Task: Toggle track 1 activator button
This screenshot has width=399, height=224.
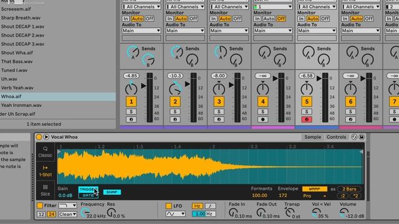Action: coord(131,101)
